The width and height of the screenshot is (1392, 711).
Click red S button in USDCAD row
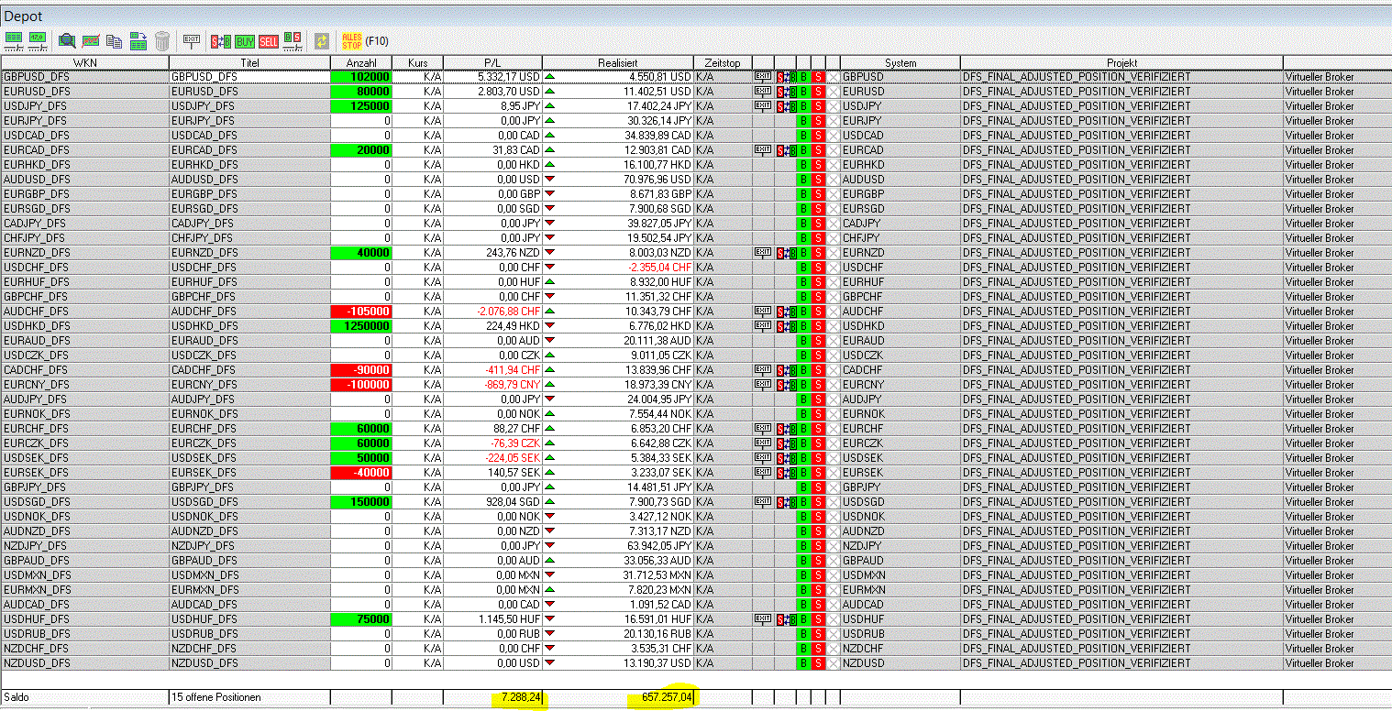click(818, 136)
